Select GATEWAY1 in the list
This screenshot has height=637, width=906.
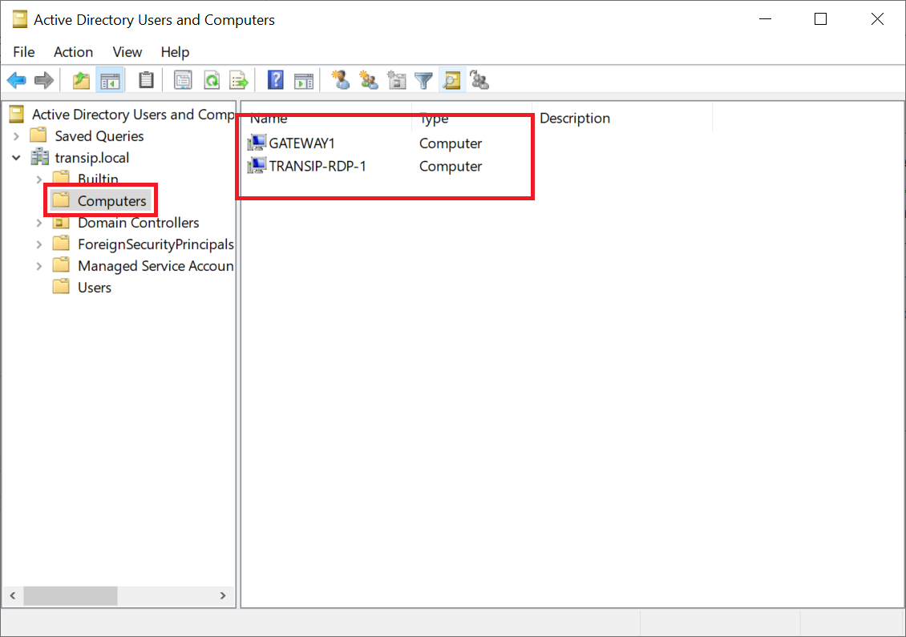pyautogui.click(x=301, y=143)
